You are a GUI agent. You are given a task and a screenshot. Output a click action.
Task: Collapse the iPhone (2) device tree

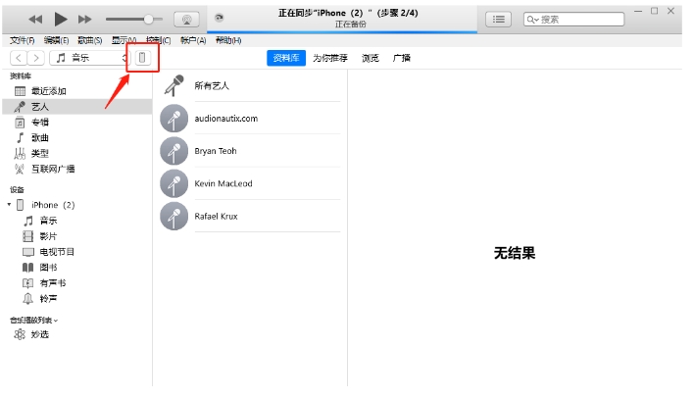10,205
